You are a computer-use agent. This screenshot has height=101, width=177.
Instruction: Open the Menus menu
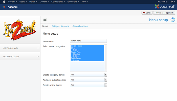point(33,2)
